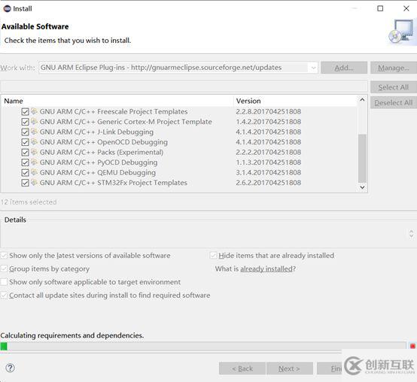
Task: Click version 1.1.3.201704251808
Action: 268,162
